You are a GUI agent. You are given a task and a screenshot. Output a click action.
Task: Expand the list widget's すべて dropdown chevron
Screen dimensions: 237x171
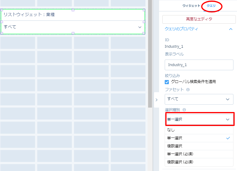(140, 27)
